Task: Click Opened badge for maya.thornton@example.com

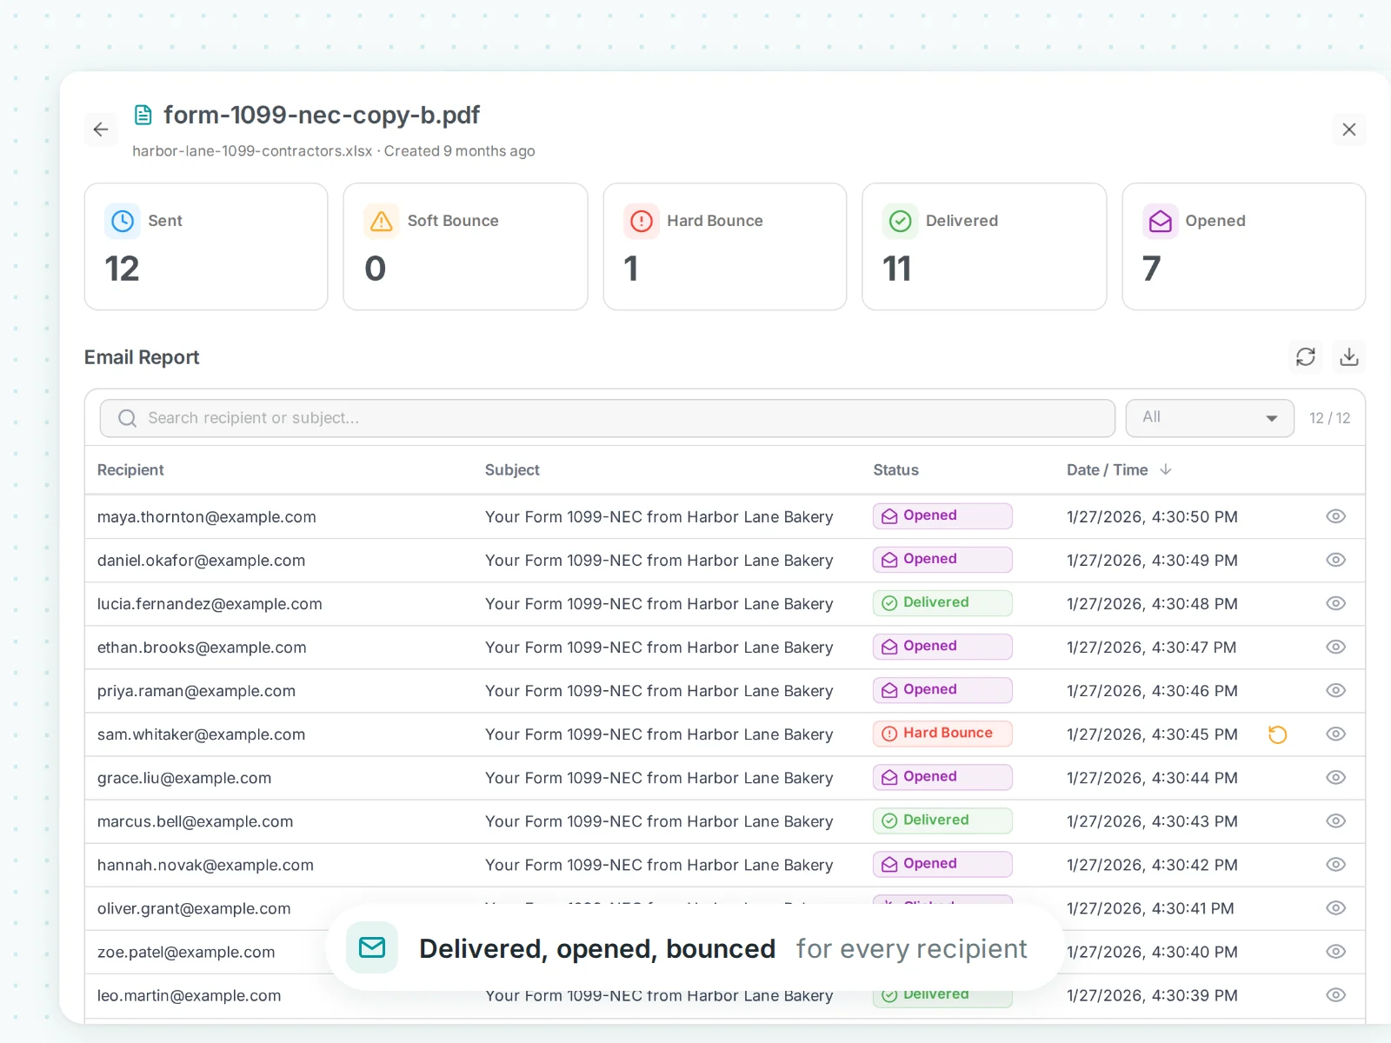Action: [942, 516]
